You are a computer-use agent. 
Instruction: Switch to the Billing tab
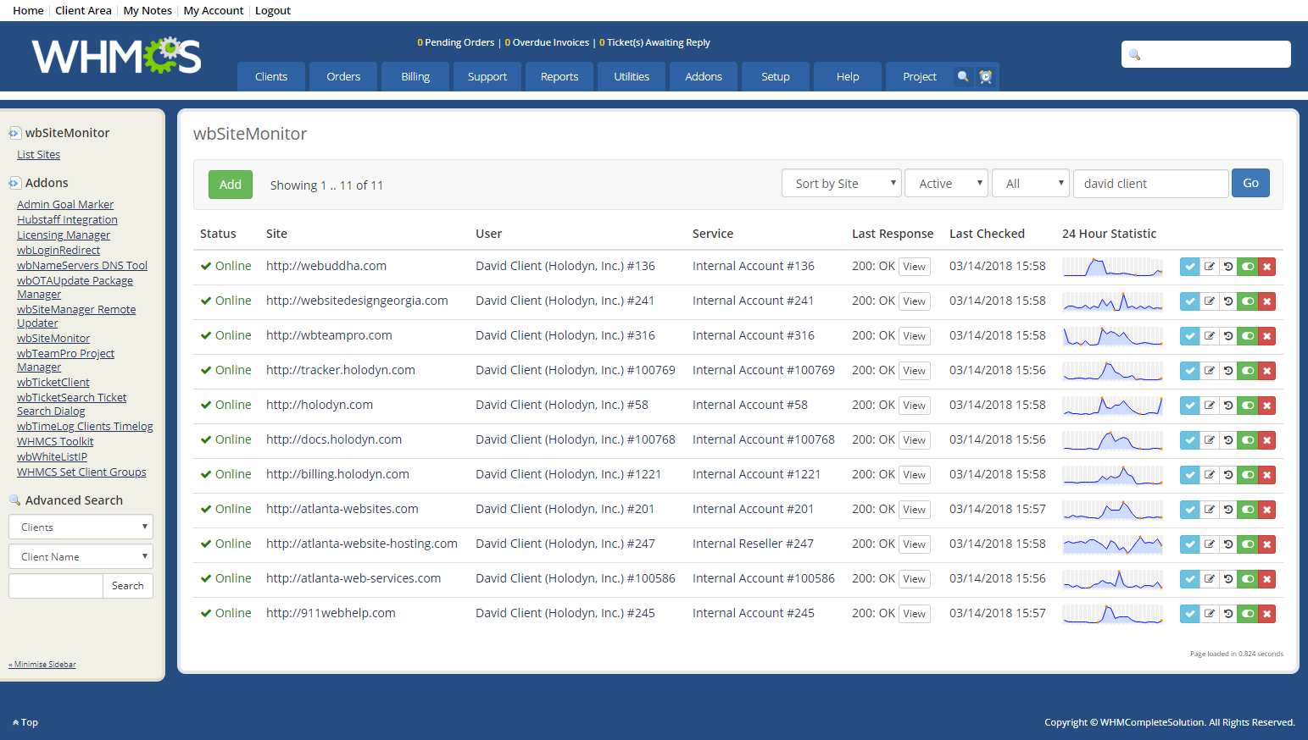[x=415, y=76]
